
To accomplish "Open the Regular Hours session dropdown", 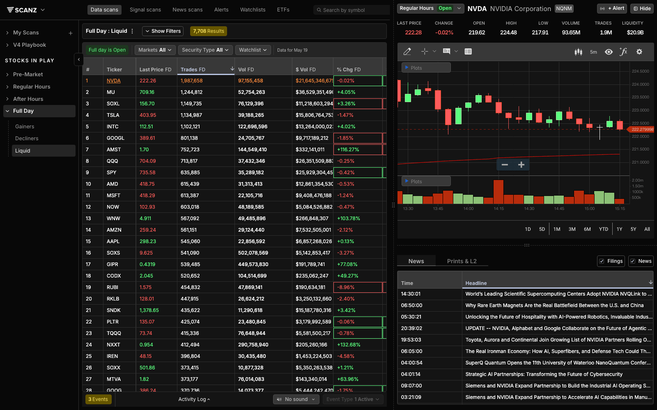I will coord(430,8).
